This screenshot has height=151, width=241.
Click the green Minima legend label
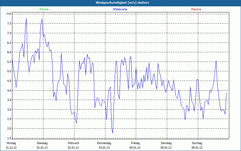pyautogui.click(x=44, y=9)
